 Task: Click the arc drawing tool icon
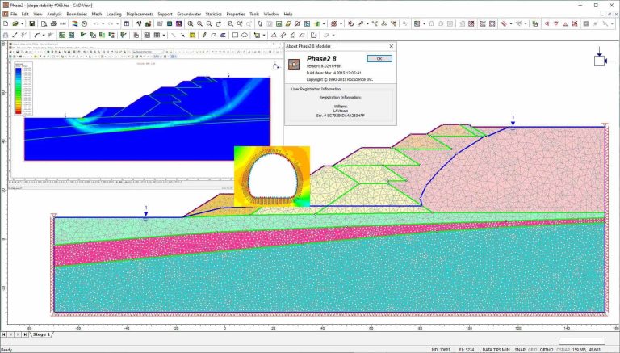point(36,35)
